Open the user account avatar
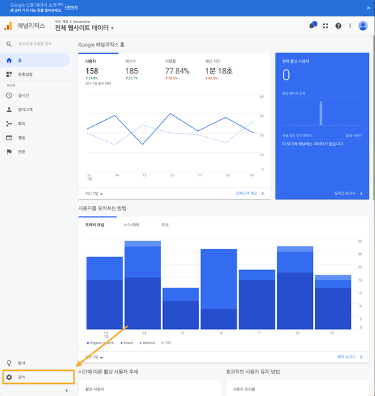Viewport: 375px width, 396px height. coord(363,26)
